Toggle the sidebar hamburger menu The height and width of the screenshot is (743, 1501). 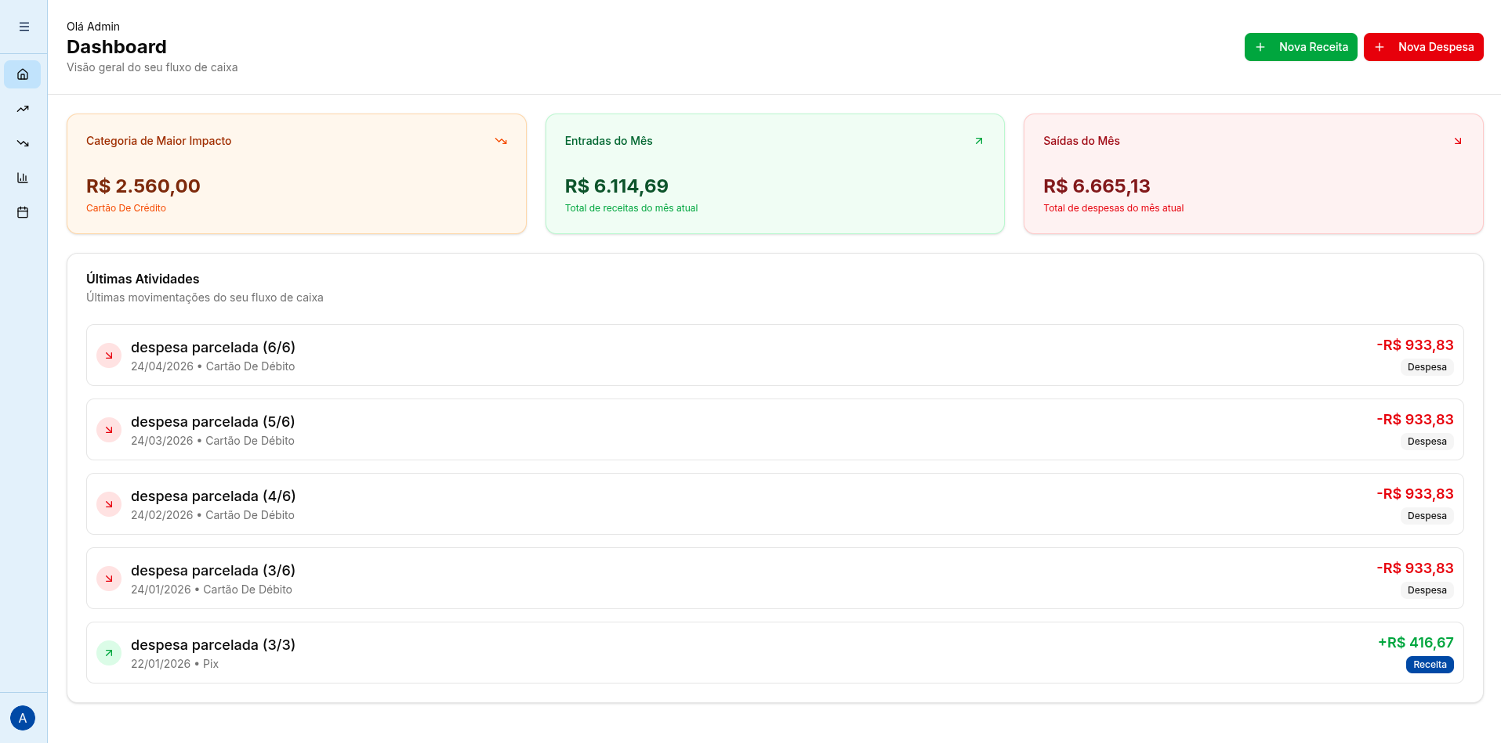(24, 27)
